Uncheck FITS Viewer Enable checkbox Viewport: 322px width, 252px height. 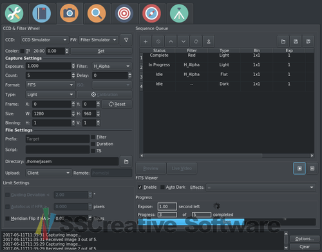click(x=140, y=188)
